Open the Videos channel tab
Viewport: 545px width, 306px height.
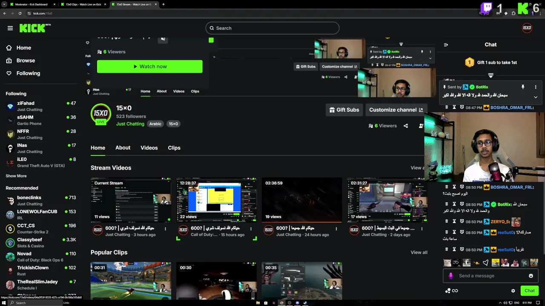[x=149, y=148]
